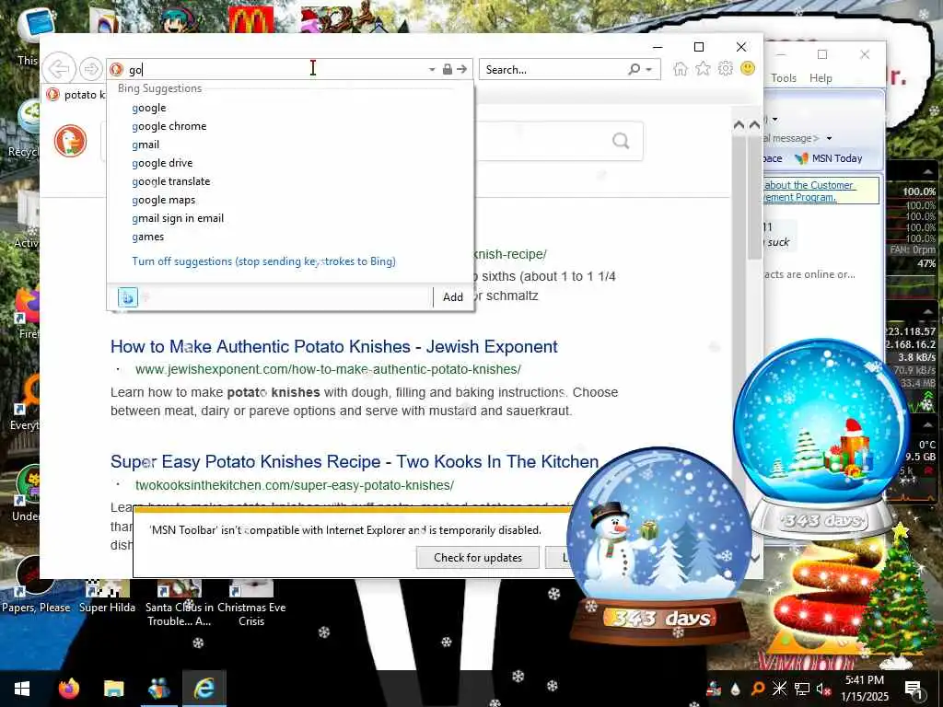Go to typed address using arrow button
The height and width of the screenshot is (707, 943).
pyautogui.click(x=462, y=69)
